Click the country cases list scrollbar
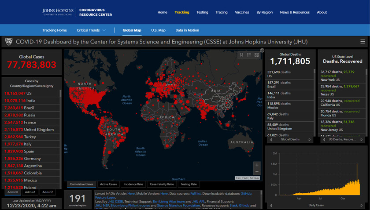 tap(60, 132)
